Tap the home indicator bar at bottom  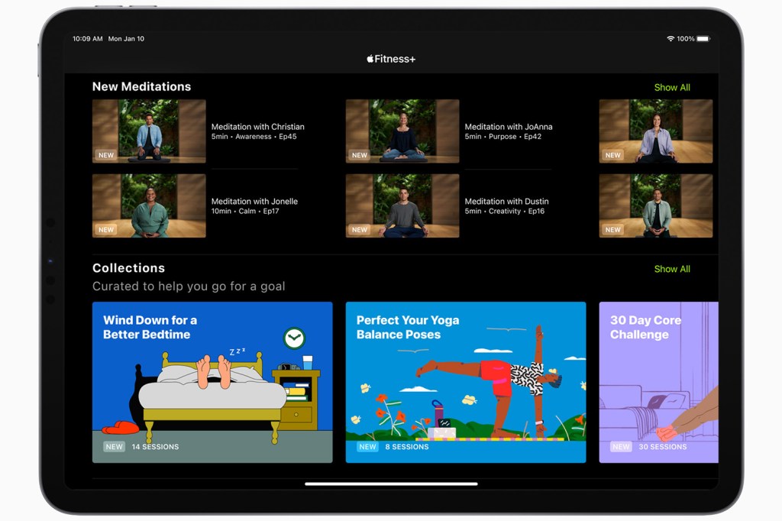(x=391, y=484)
